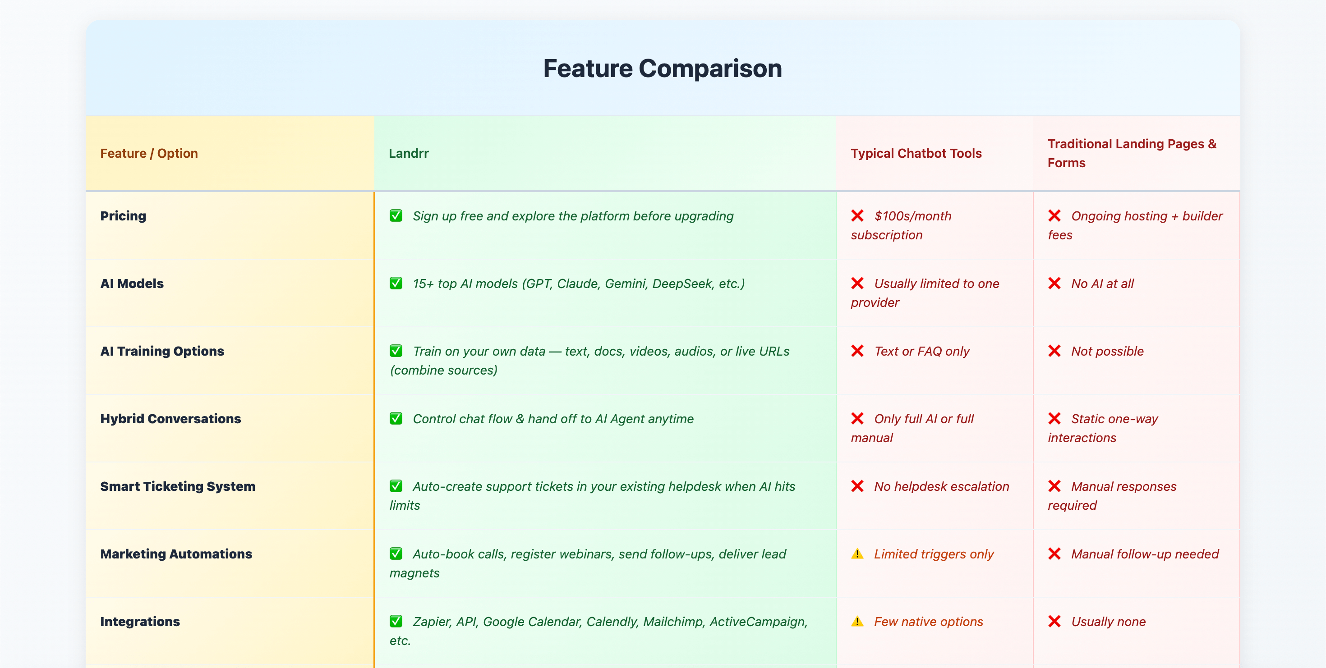Screen dimensions: 1326x668
Task: Click red X beside 'No AI at all'
Action: click(x=1054, y=284)
